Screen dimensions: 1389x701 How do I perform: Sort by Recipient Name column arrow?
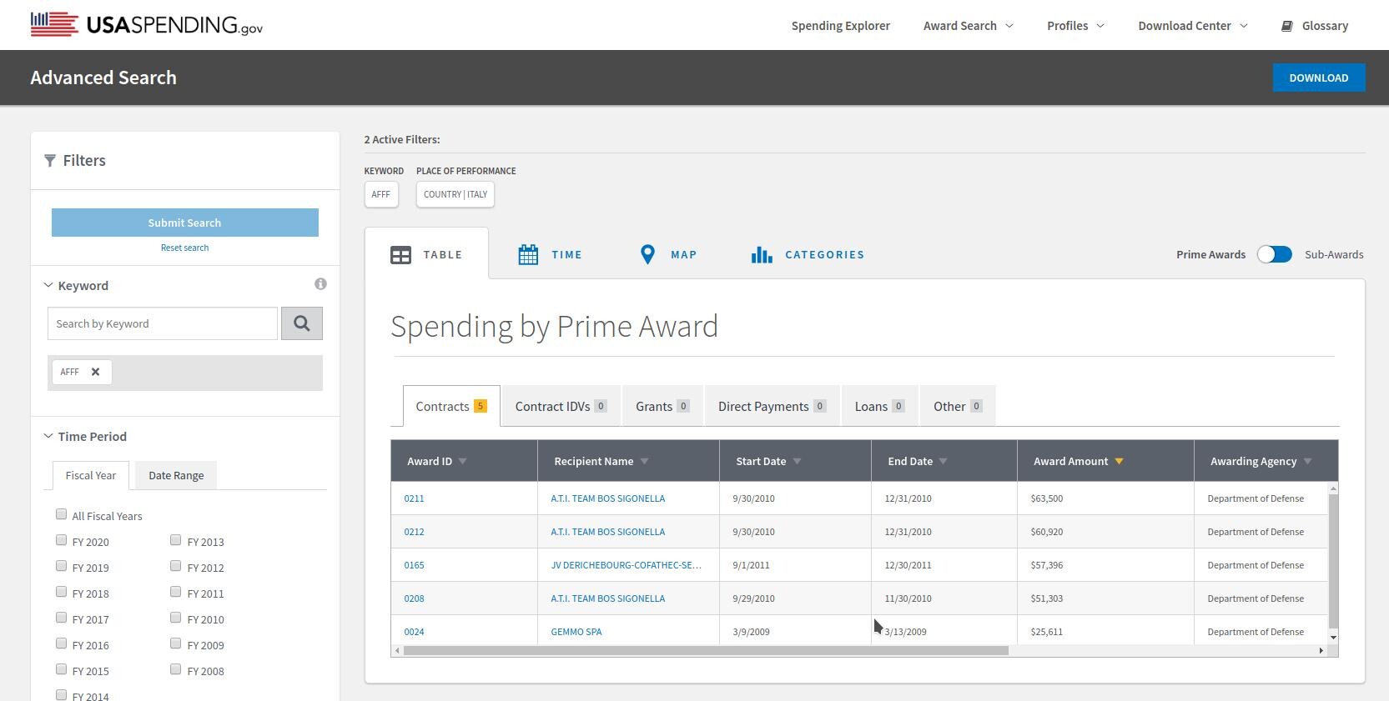click(644, 461)
